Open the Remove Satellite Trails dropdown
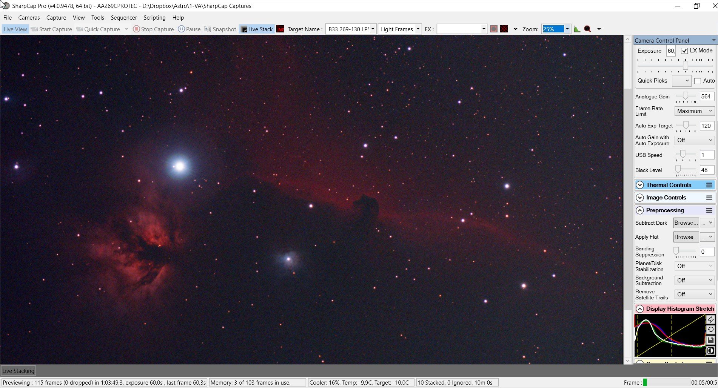This screenshot has width=718, height=388. tap(695, 294)
